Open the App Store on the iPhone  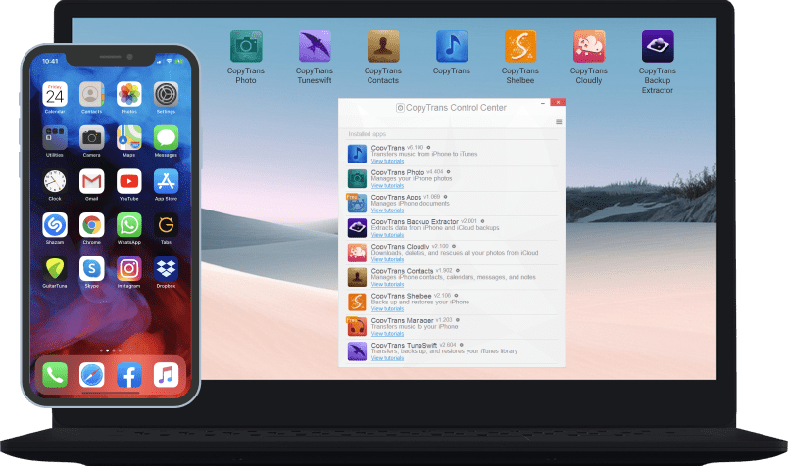click(x=166, y=181)
